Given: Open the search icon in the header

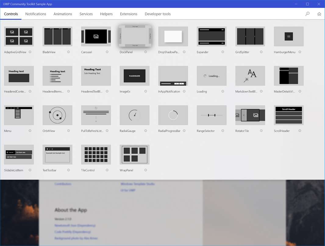Looking at the screenshot, I should 307,14.
